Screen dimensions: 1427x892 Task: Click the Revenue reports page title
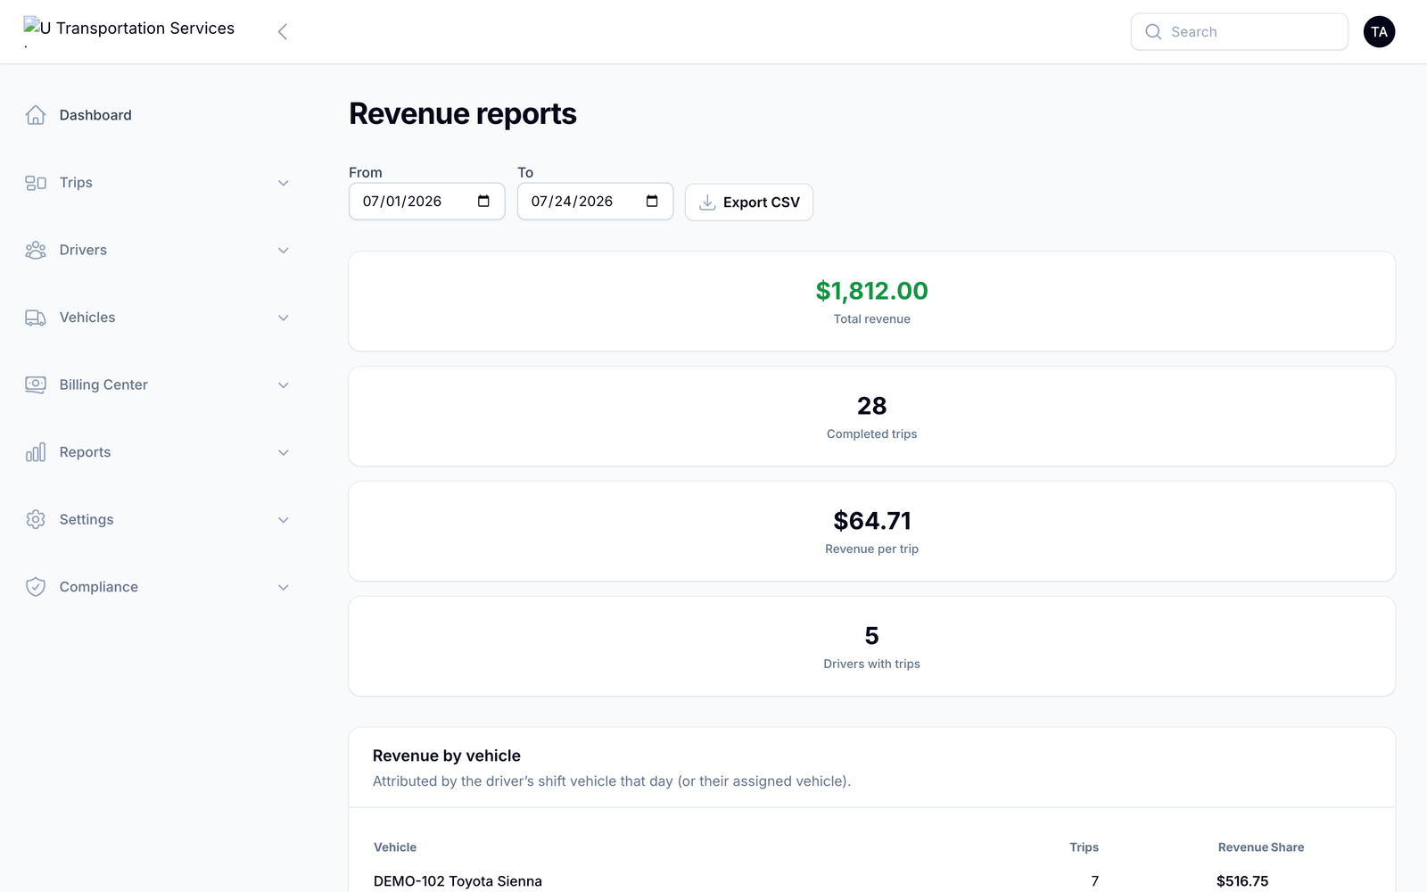[463, 114]
